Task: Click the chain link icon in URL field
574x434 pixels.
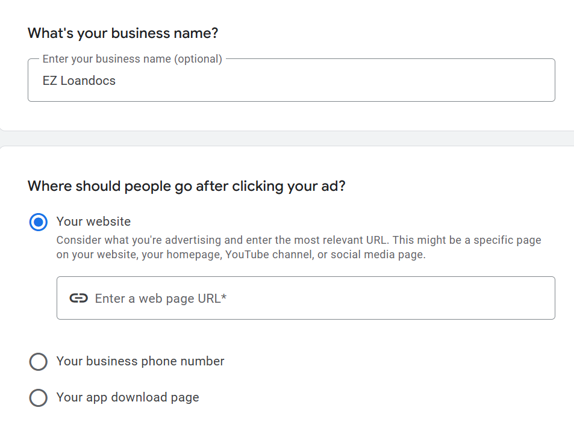Action: click(x=78, y=298)
